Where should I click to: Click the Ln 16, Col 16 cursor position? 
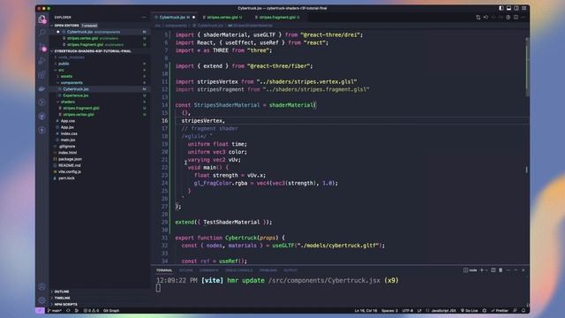point(365,310)
